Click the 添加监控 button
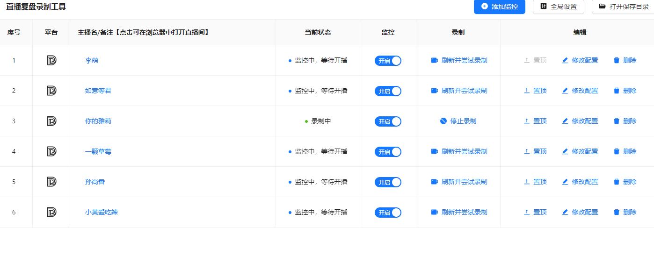 [x=499, y=7]
